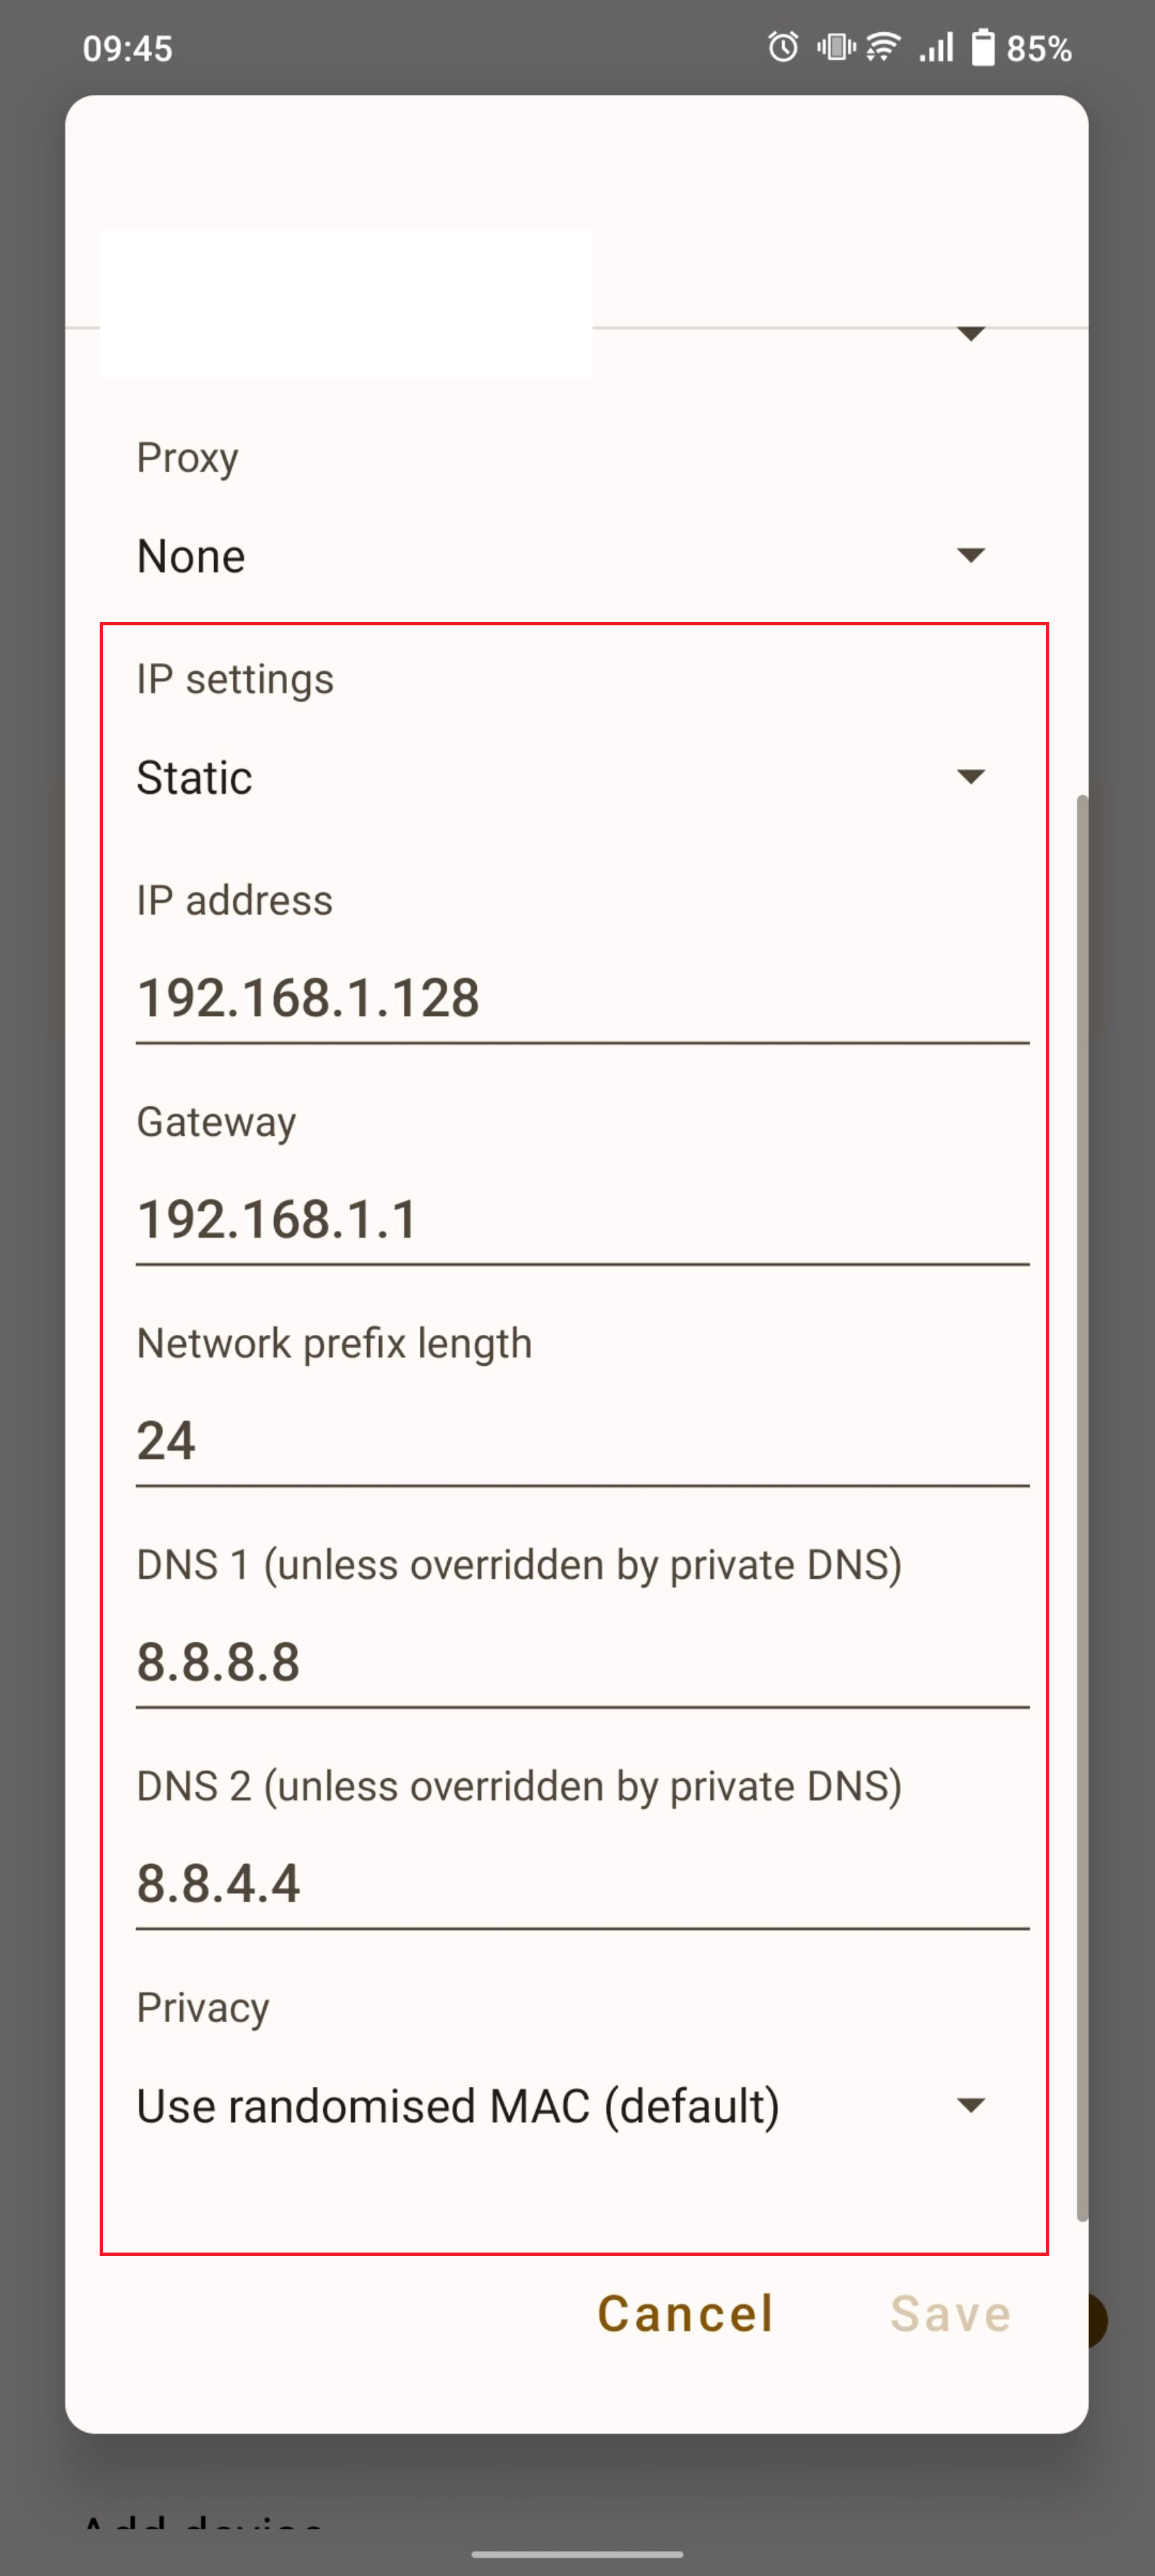Edit the Network prefix length field

click(x=583, y=1441)
